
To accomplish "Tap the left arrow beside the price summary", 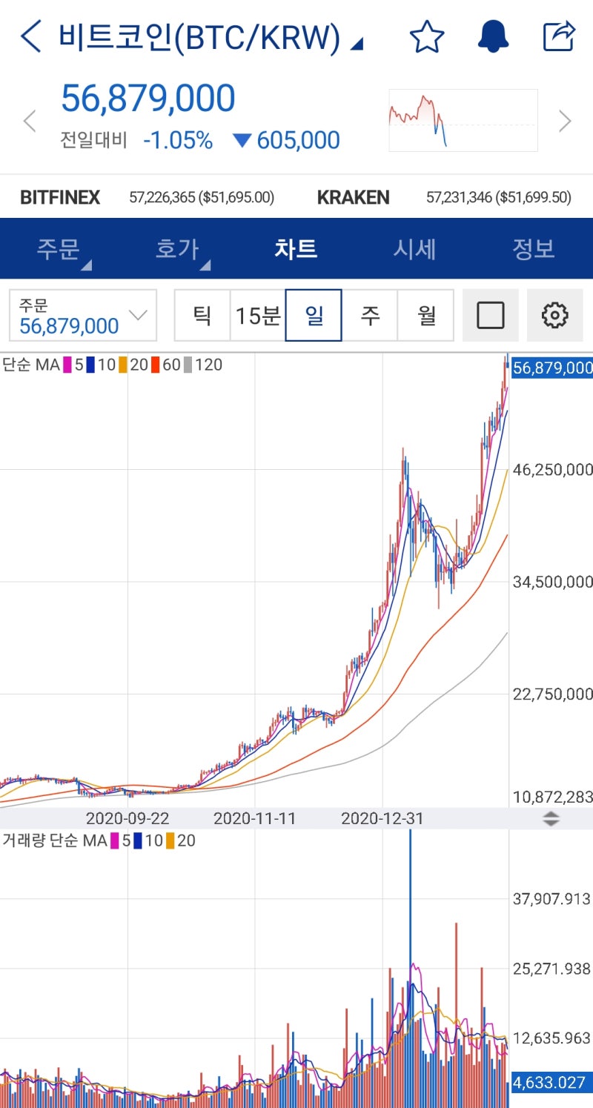I will click(28, 120).
